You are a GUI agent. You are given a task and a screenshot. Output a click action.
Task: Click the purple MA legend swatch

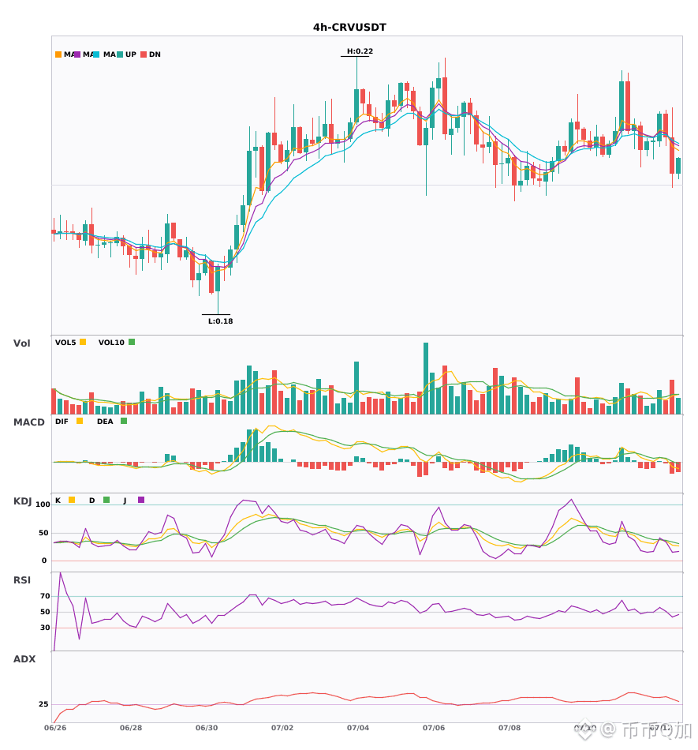(77, 54)
